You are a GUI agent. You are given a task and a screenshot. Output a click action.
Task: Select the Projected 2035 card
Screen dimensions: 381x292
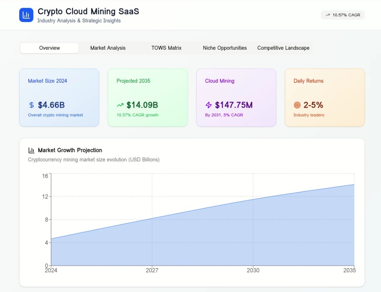(x=148, y=97)
